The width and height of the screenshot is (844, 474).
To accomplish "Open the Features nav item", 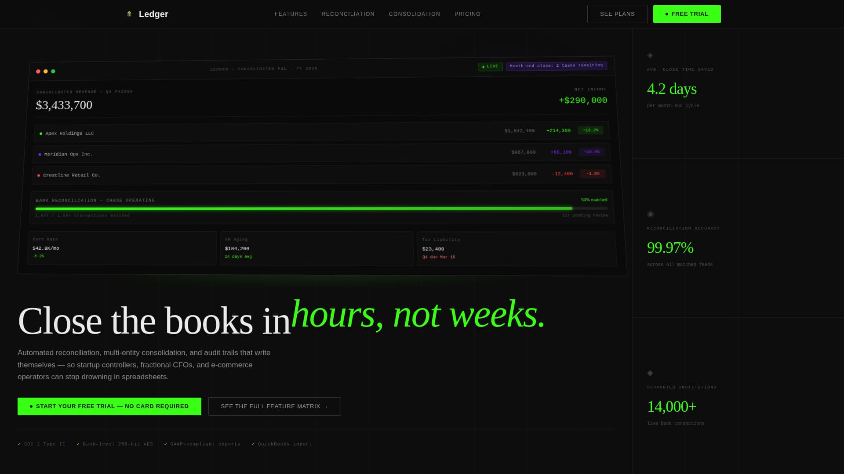I will pos(291,14).
